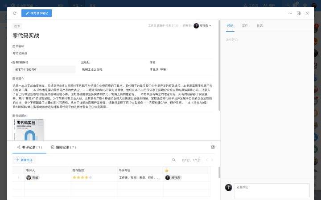Click the author value 李恩涛, 等著
The image size is (321, 200).
point(158,70)
